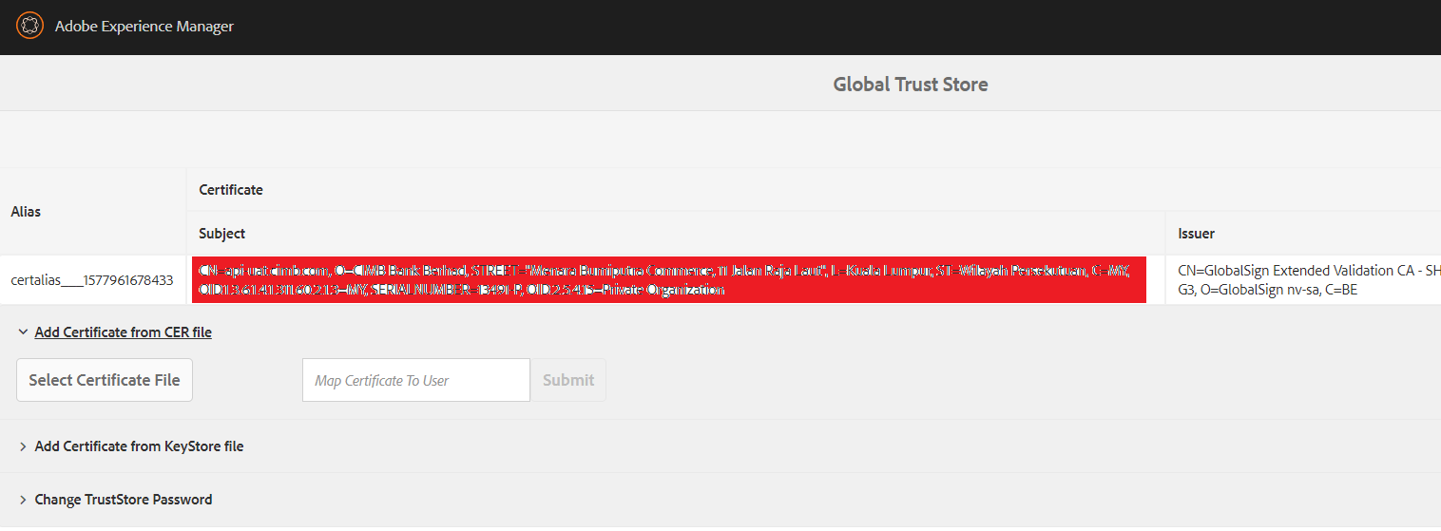
Task: Select the certalias___1577961678433 alias cell
Action: (x=92, y=280)
